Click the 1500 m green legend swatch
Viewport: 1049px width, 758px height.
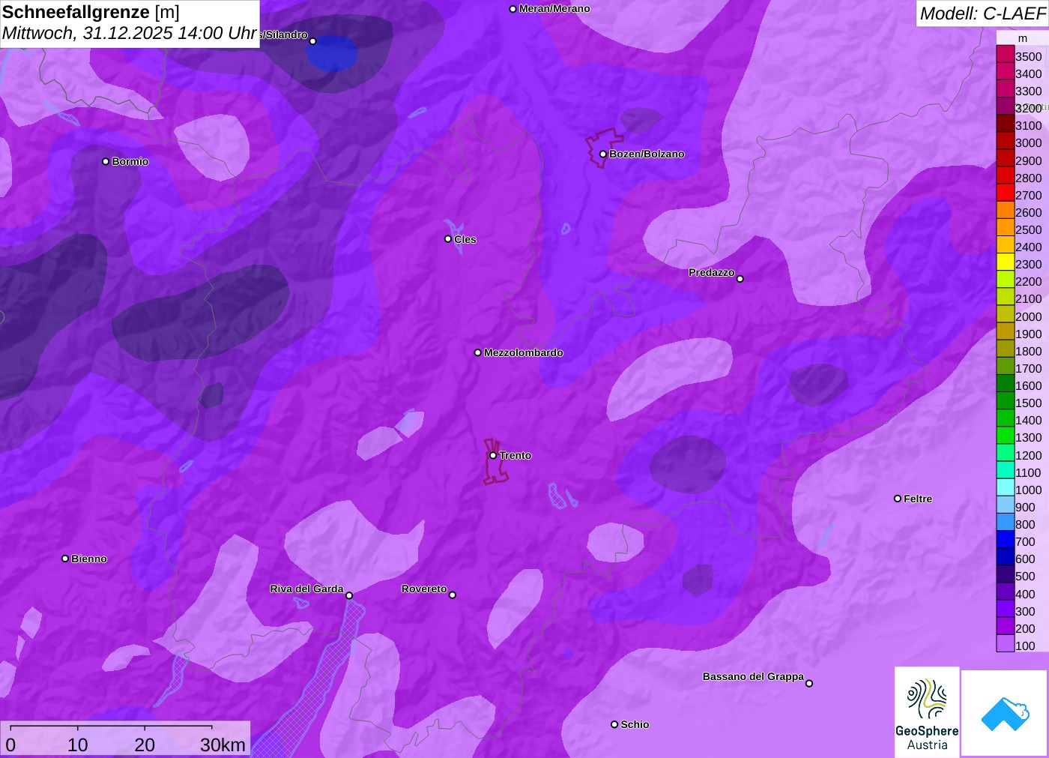pyautogui.click(x=1005, y=401)
